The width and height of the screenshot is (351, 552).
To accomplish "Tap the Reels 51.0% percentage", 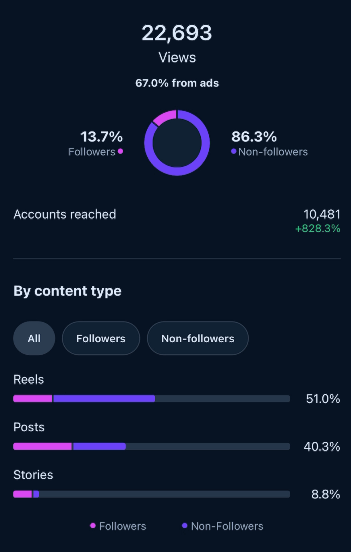I will 323,399.
